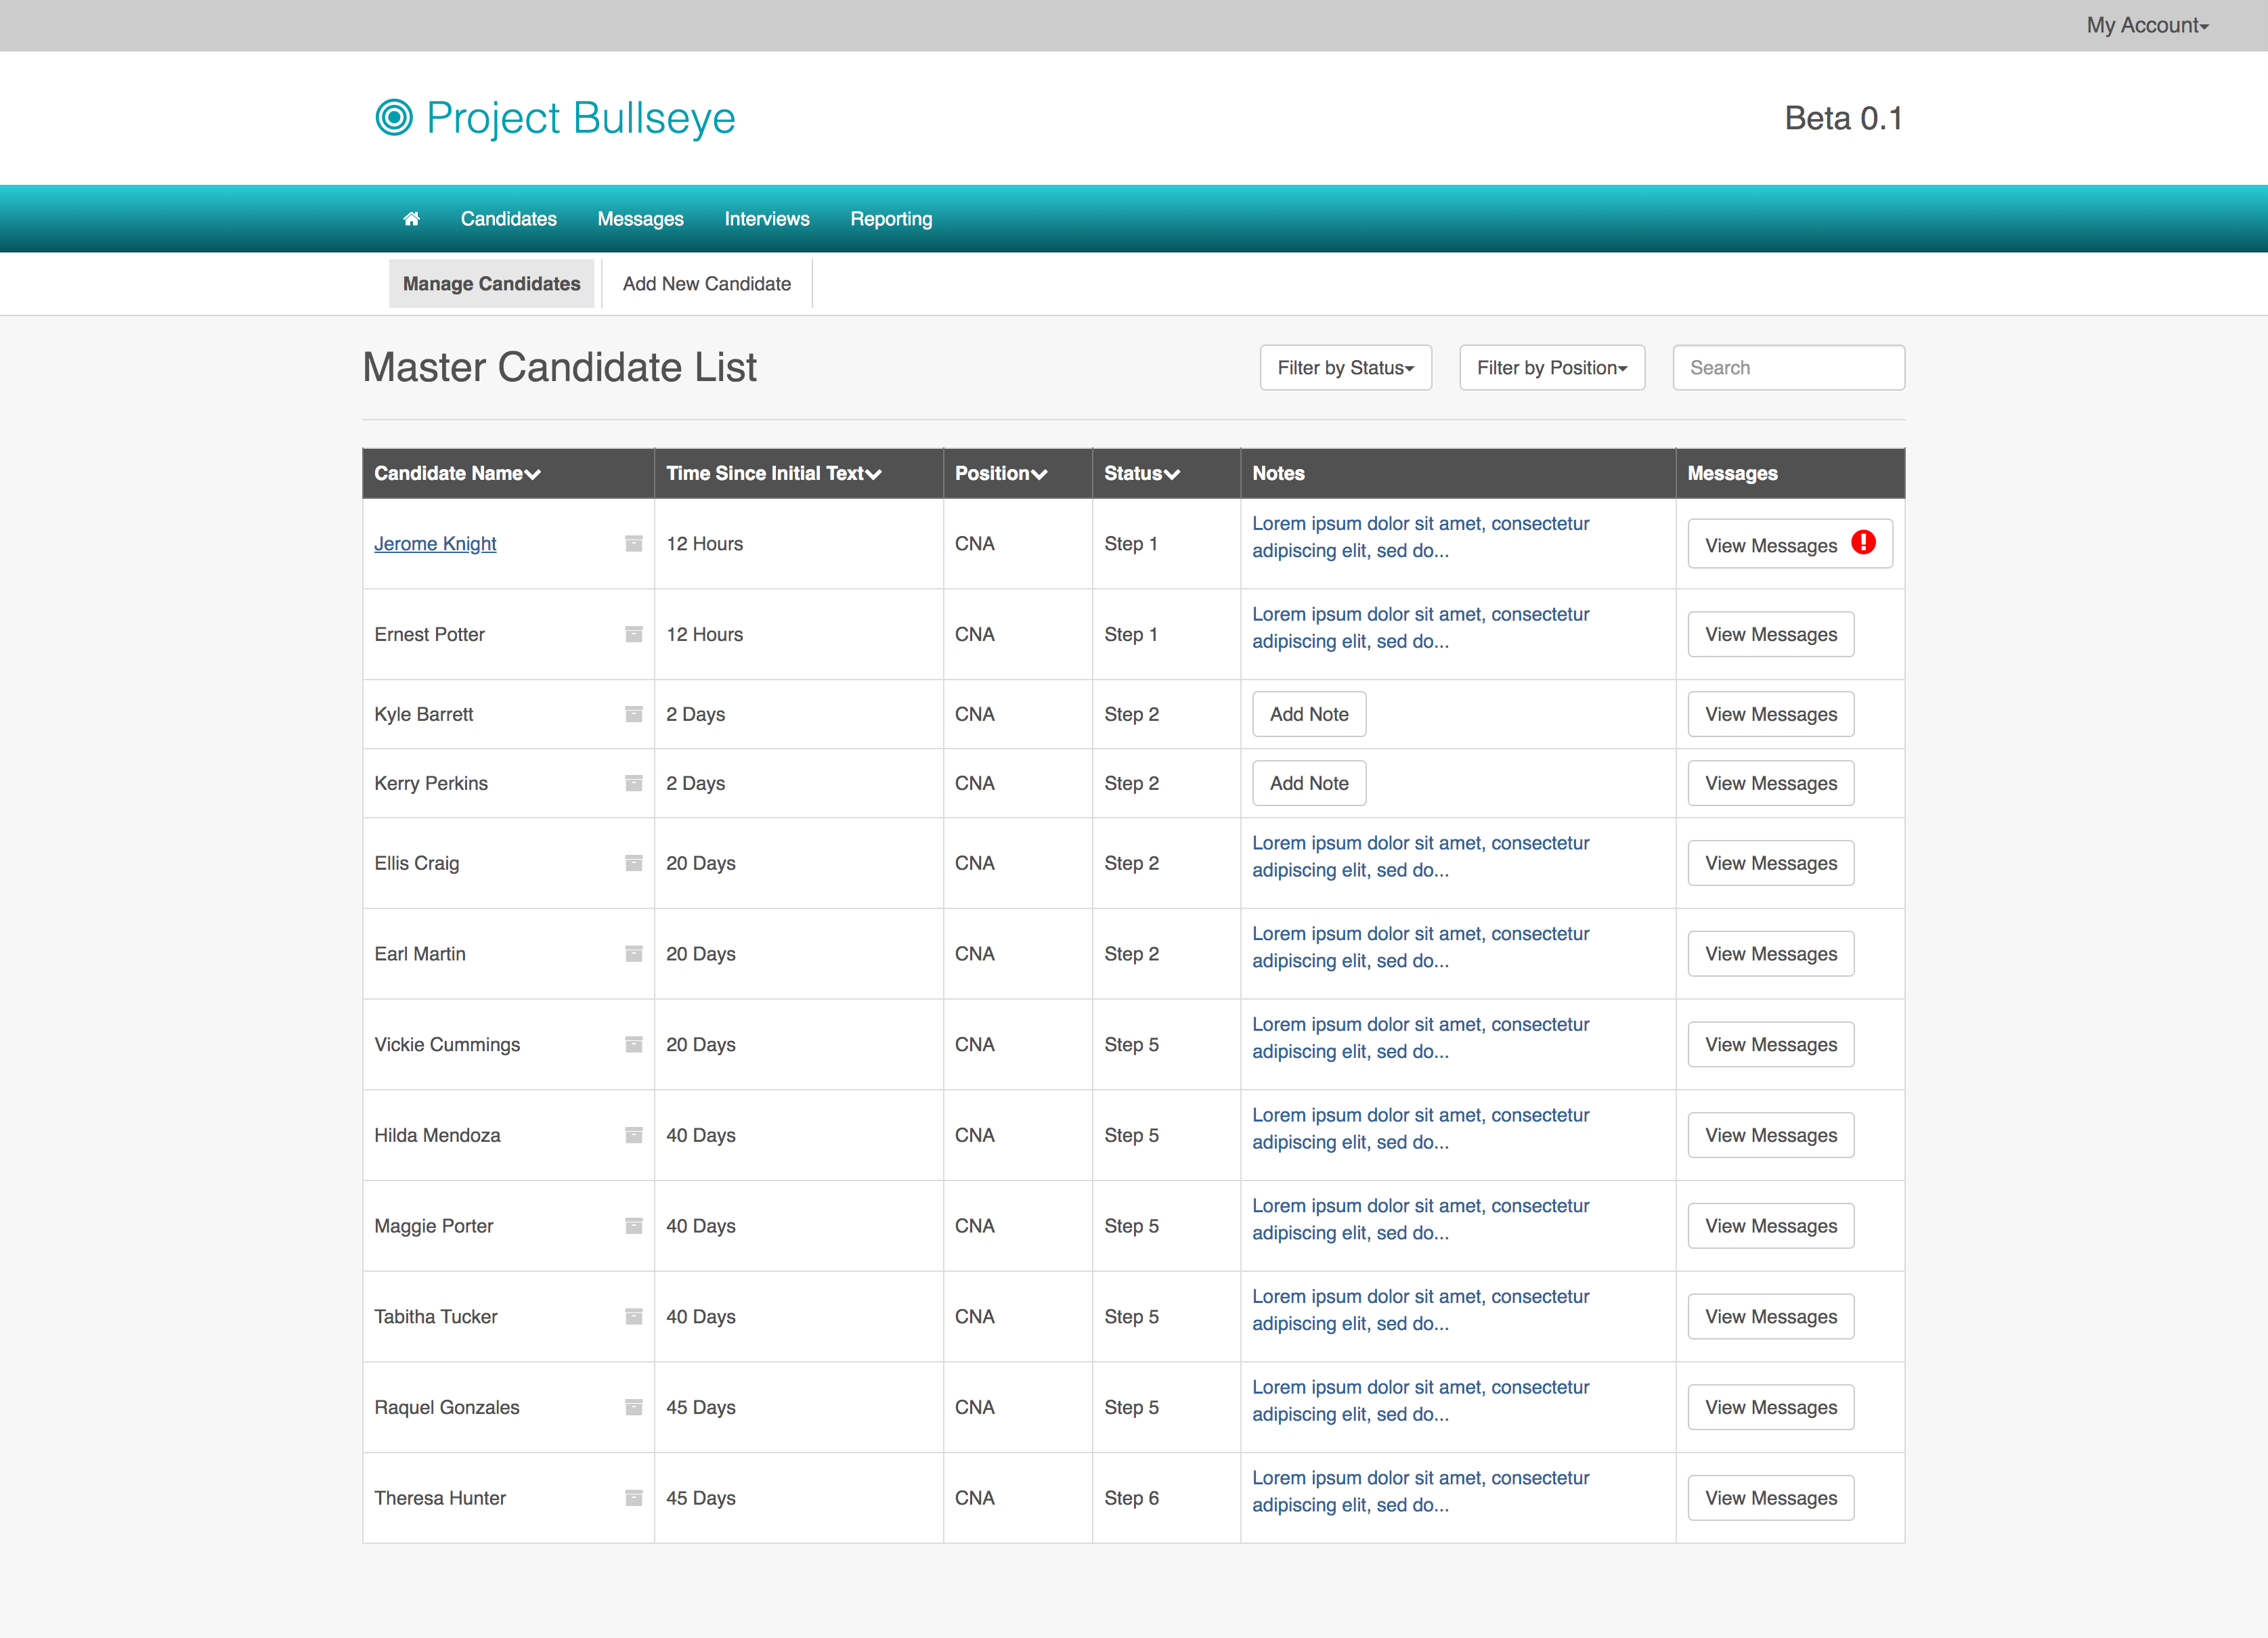Image resolution: width=2268 pixels, height=1638 pixels.
Task: Click the home icon in navigation bar
Action: [411, 219]
